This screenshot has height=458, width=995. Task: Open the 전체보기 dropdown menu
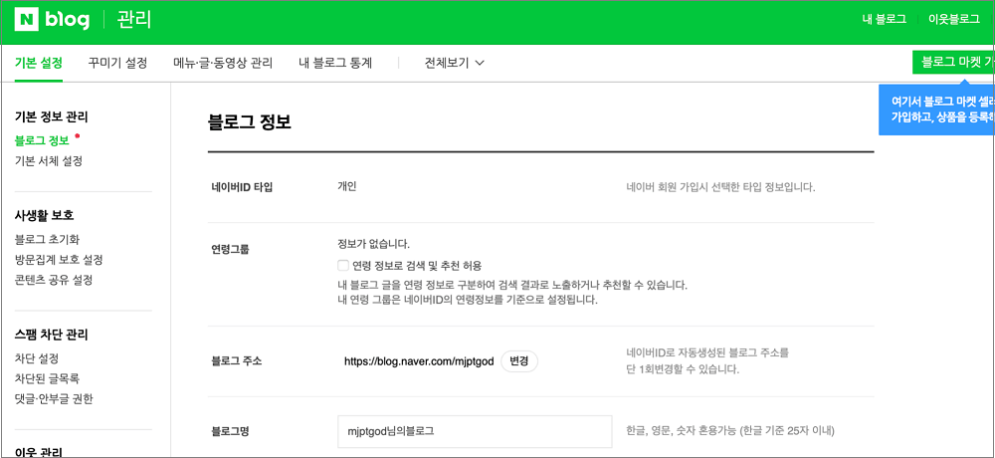point(454,63)
